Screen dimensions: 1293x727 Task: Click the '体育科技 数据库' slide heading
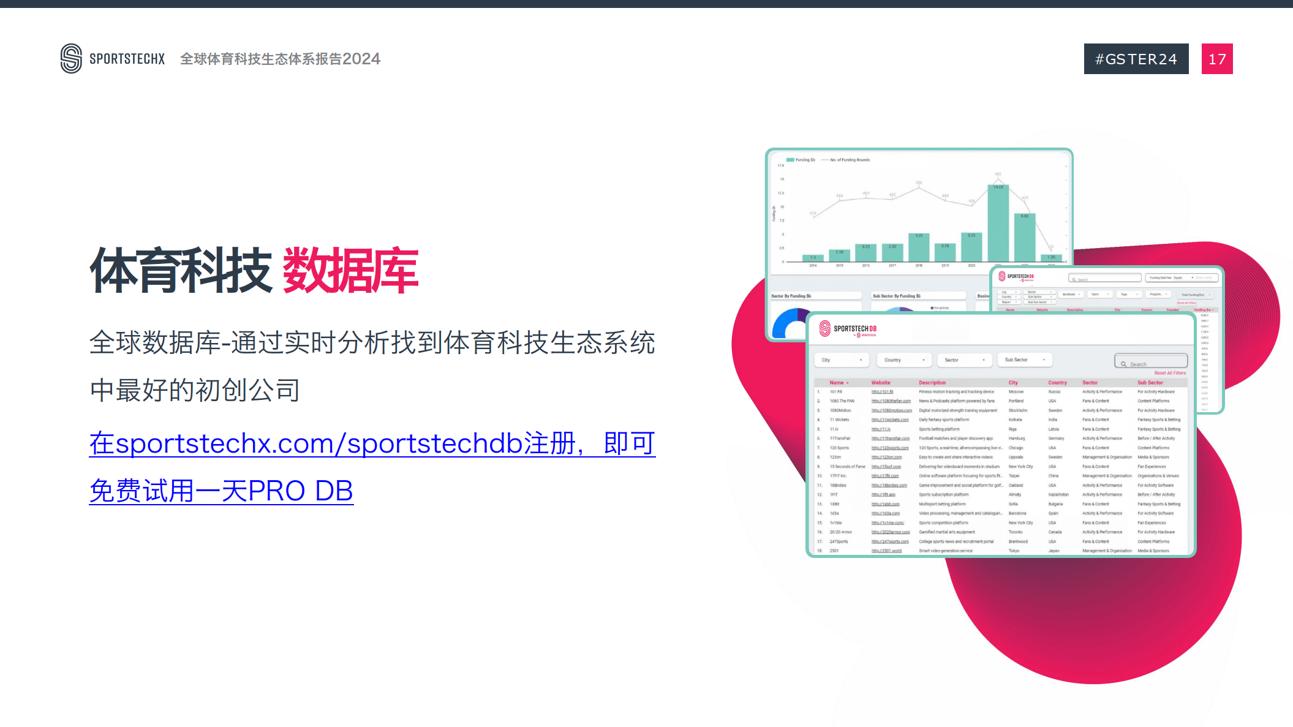tap(254, 270)
